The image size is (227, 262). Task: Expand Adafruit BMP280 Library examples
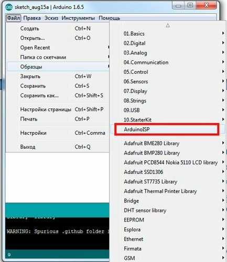168,153
